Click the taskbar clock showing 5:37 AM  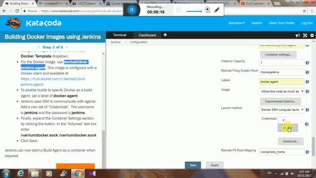[304, 174]
